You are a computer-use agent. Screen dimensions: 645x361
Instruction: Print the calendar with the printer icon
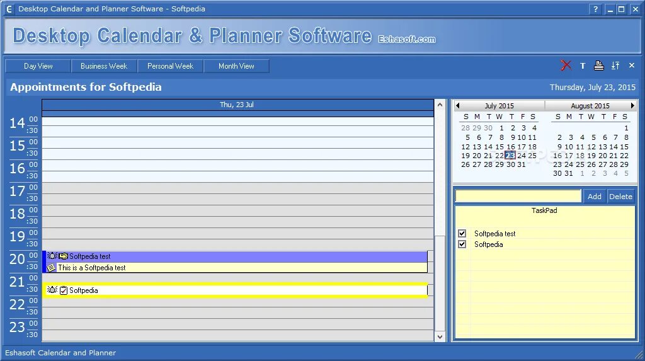pyautogui.click(x=599, y=66)
